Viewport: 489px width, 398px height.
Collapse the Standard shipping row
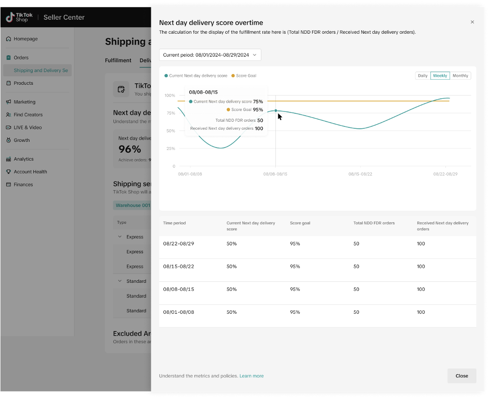tap(120, 281)
